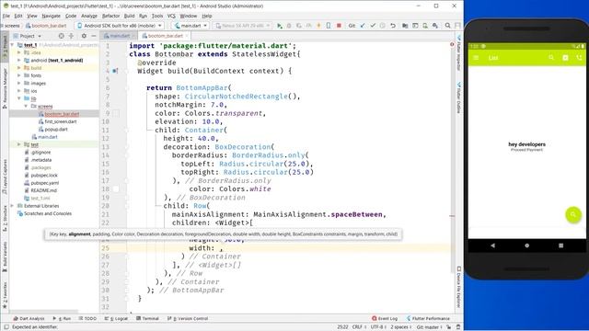Click the expand-all icon in the Project panel header

click(72, 36)
